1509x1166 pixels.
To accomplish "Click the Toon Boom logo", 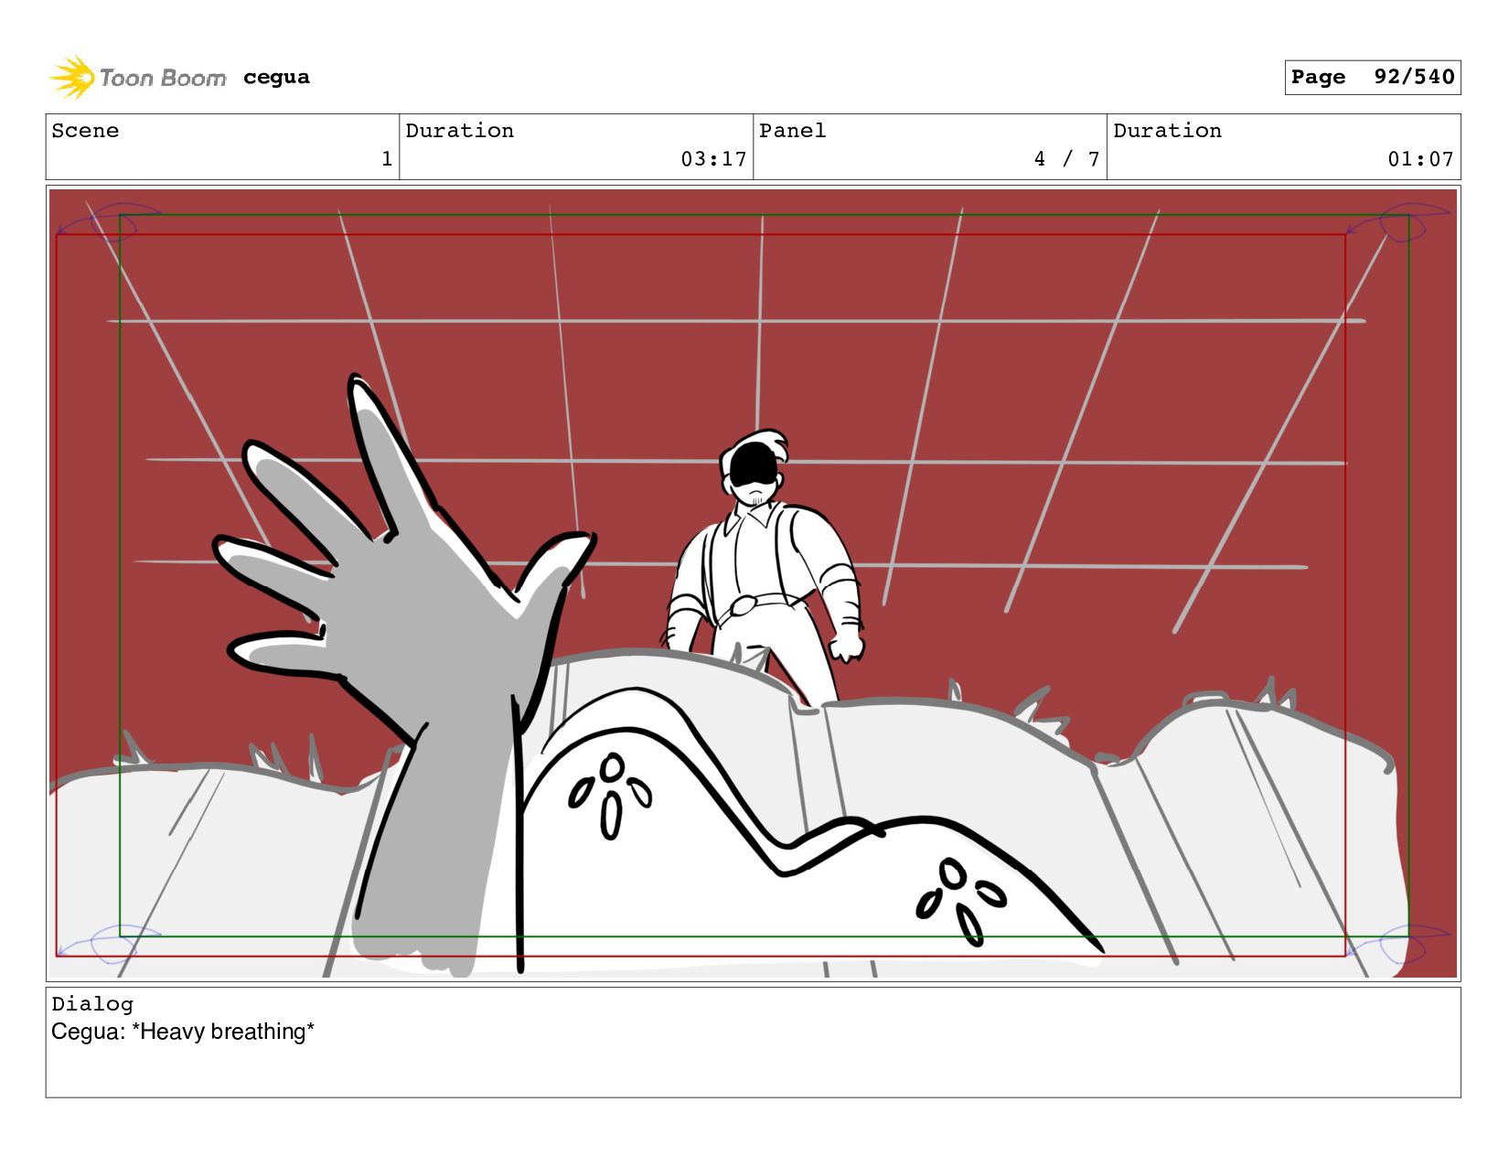I will (137, 78).
